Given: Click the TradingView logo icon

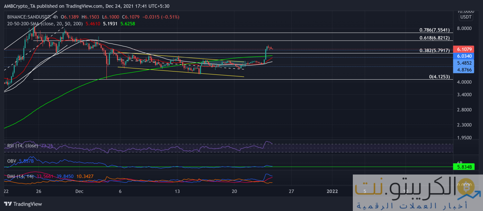Looking at the screenshot, I should click(8, 204).
